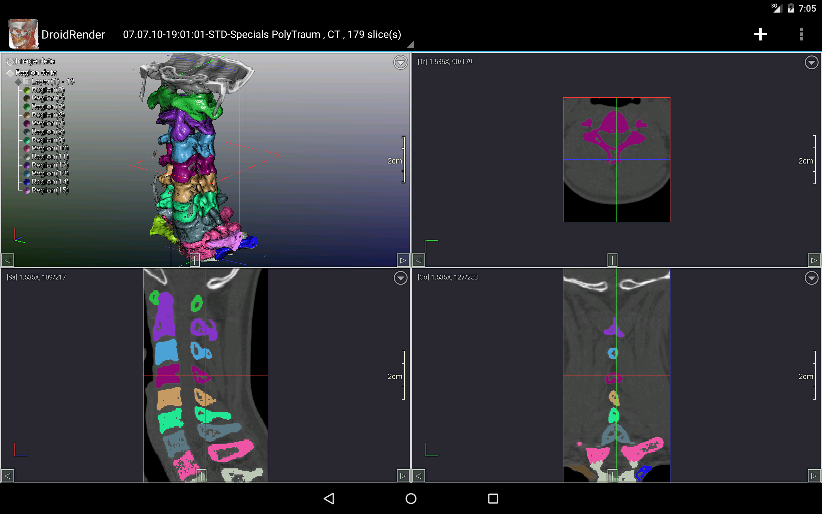Toggle Region(2) color sphere visibility
The width and height of the screenshot is (822, 514).
pyautogui.click(x=27, y=90)
